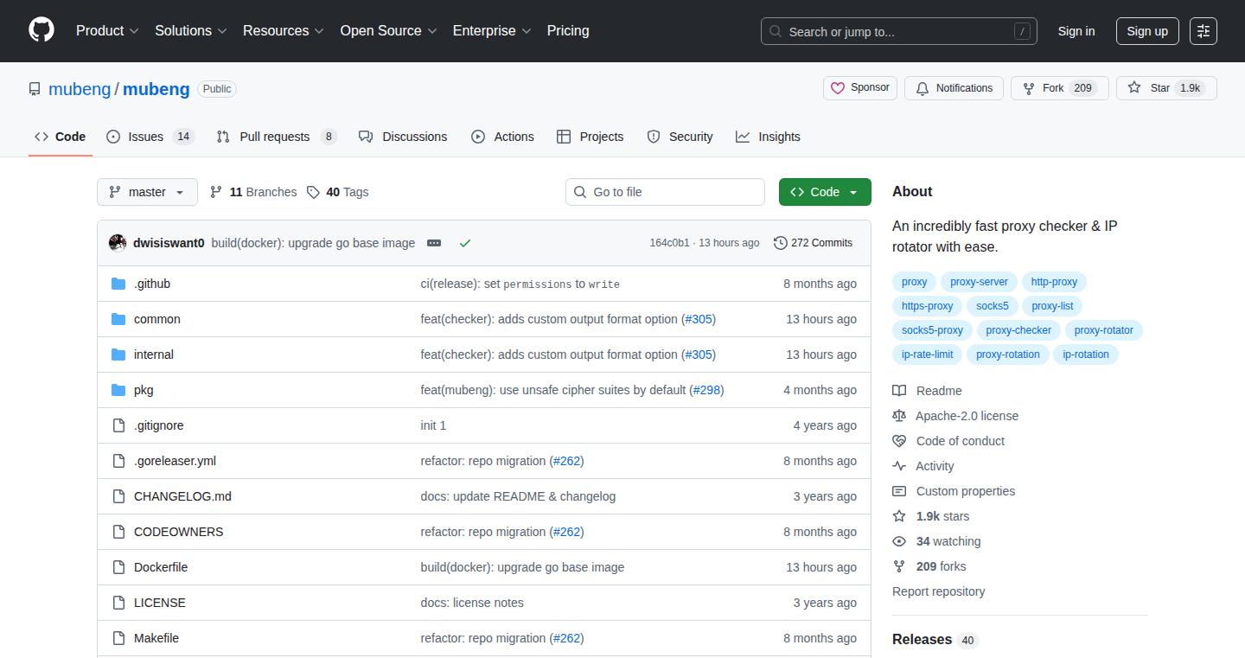Select the ip-rotation topic tag
Image resolution: width=1245 pixels, height=658 pixels.
click(1086, 355)
